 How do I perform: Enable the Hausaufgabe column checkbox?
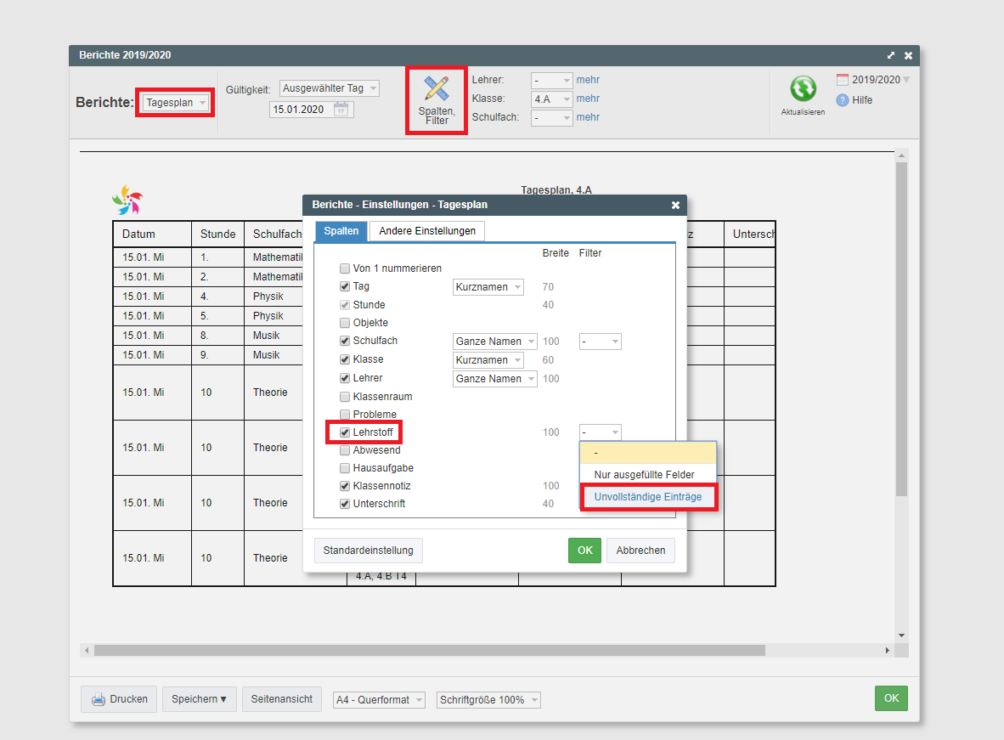(x=345, y=468)
